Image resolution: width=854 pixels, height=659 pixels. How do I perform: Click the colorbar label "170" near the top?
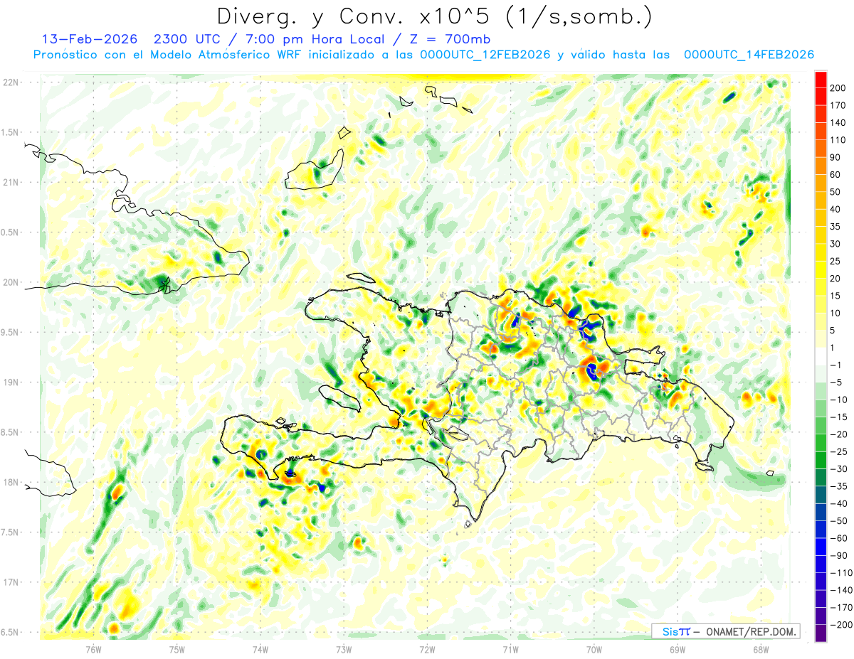838,105
